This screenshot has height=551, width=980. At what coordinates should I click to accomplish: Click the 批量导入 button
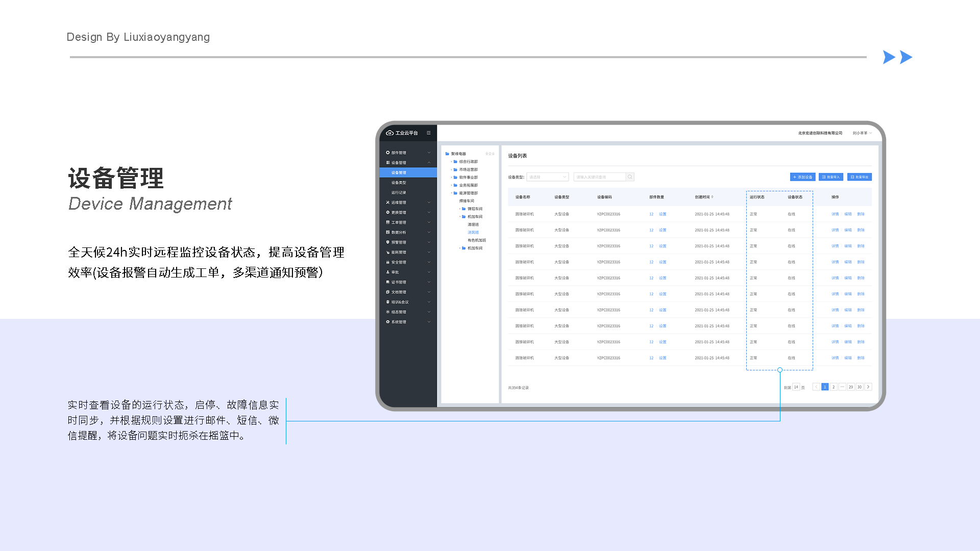pyautogui.click(x=831, y=177)
